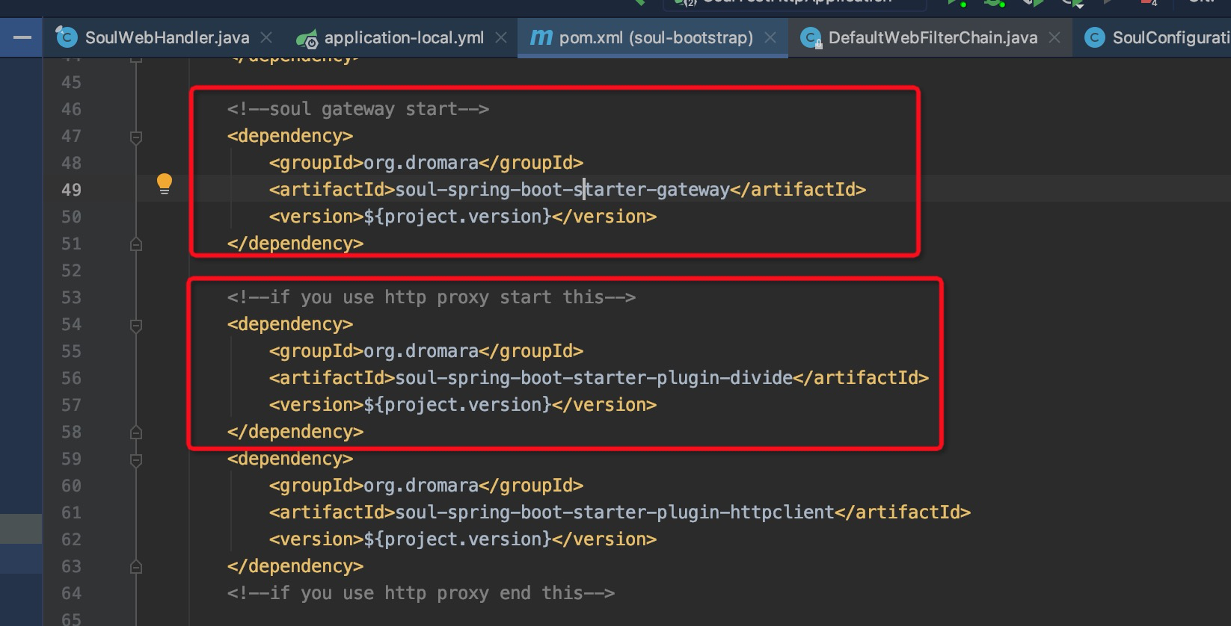
Task: Click the opening dependency tag on line 59
Action: (x=290, y=459)
